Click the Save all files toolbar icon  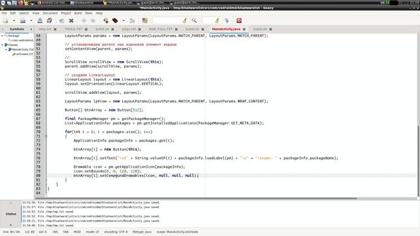coord(49,20)
